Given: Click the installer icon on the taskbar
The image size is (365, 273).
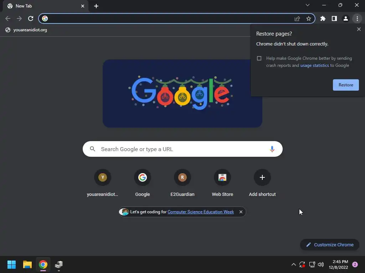Looking at the screenshot, I should [59, 264].
